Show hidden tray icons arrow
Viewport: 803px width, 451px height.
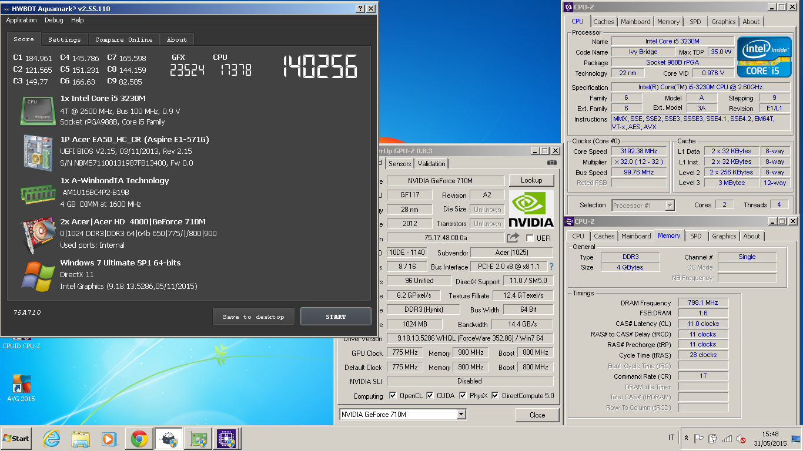[686, 438]
